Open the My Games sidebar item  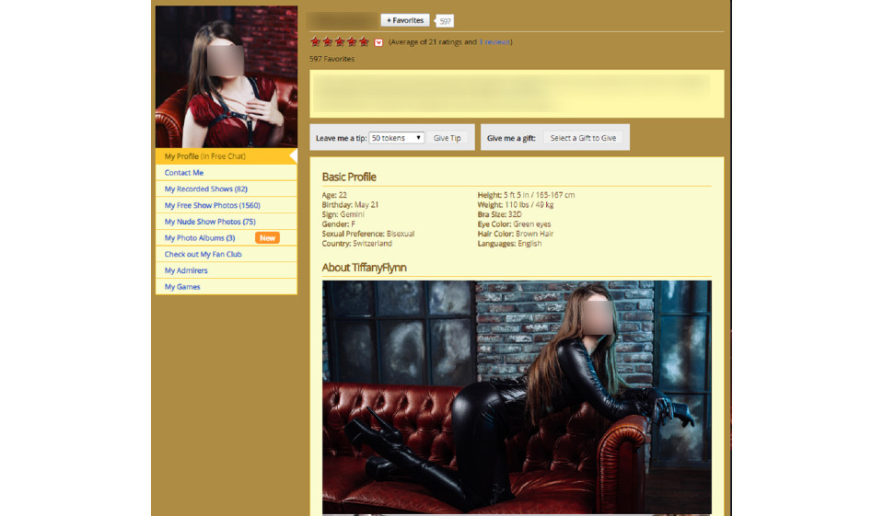coord(182,287)
